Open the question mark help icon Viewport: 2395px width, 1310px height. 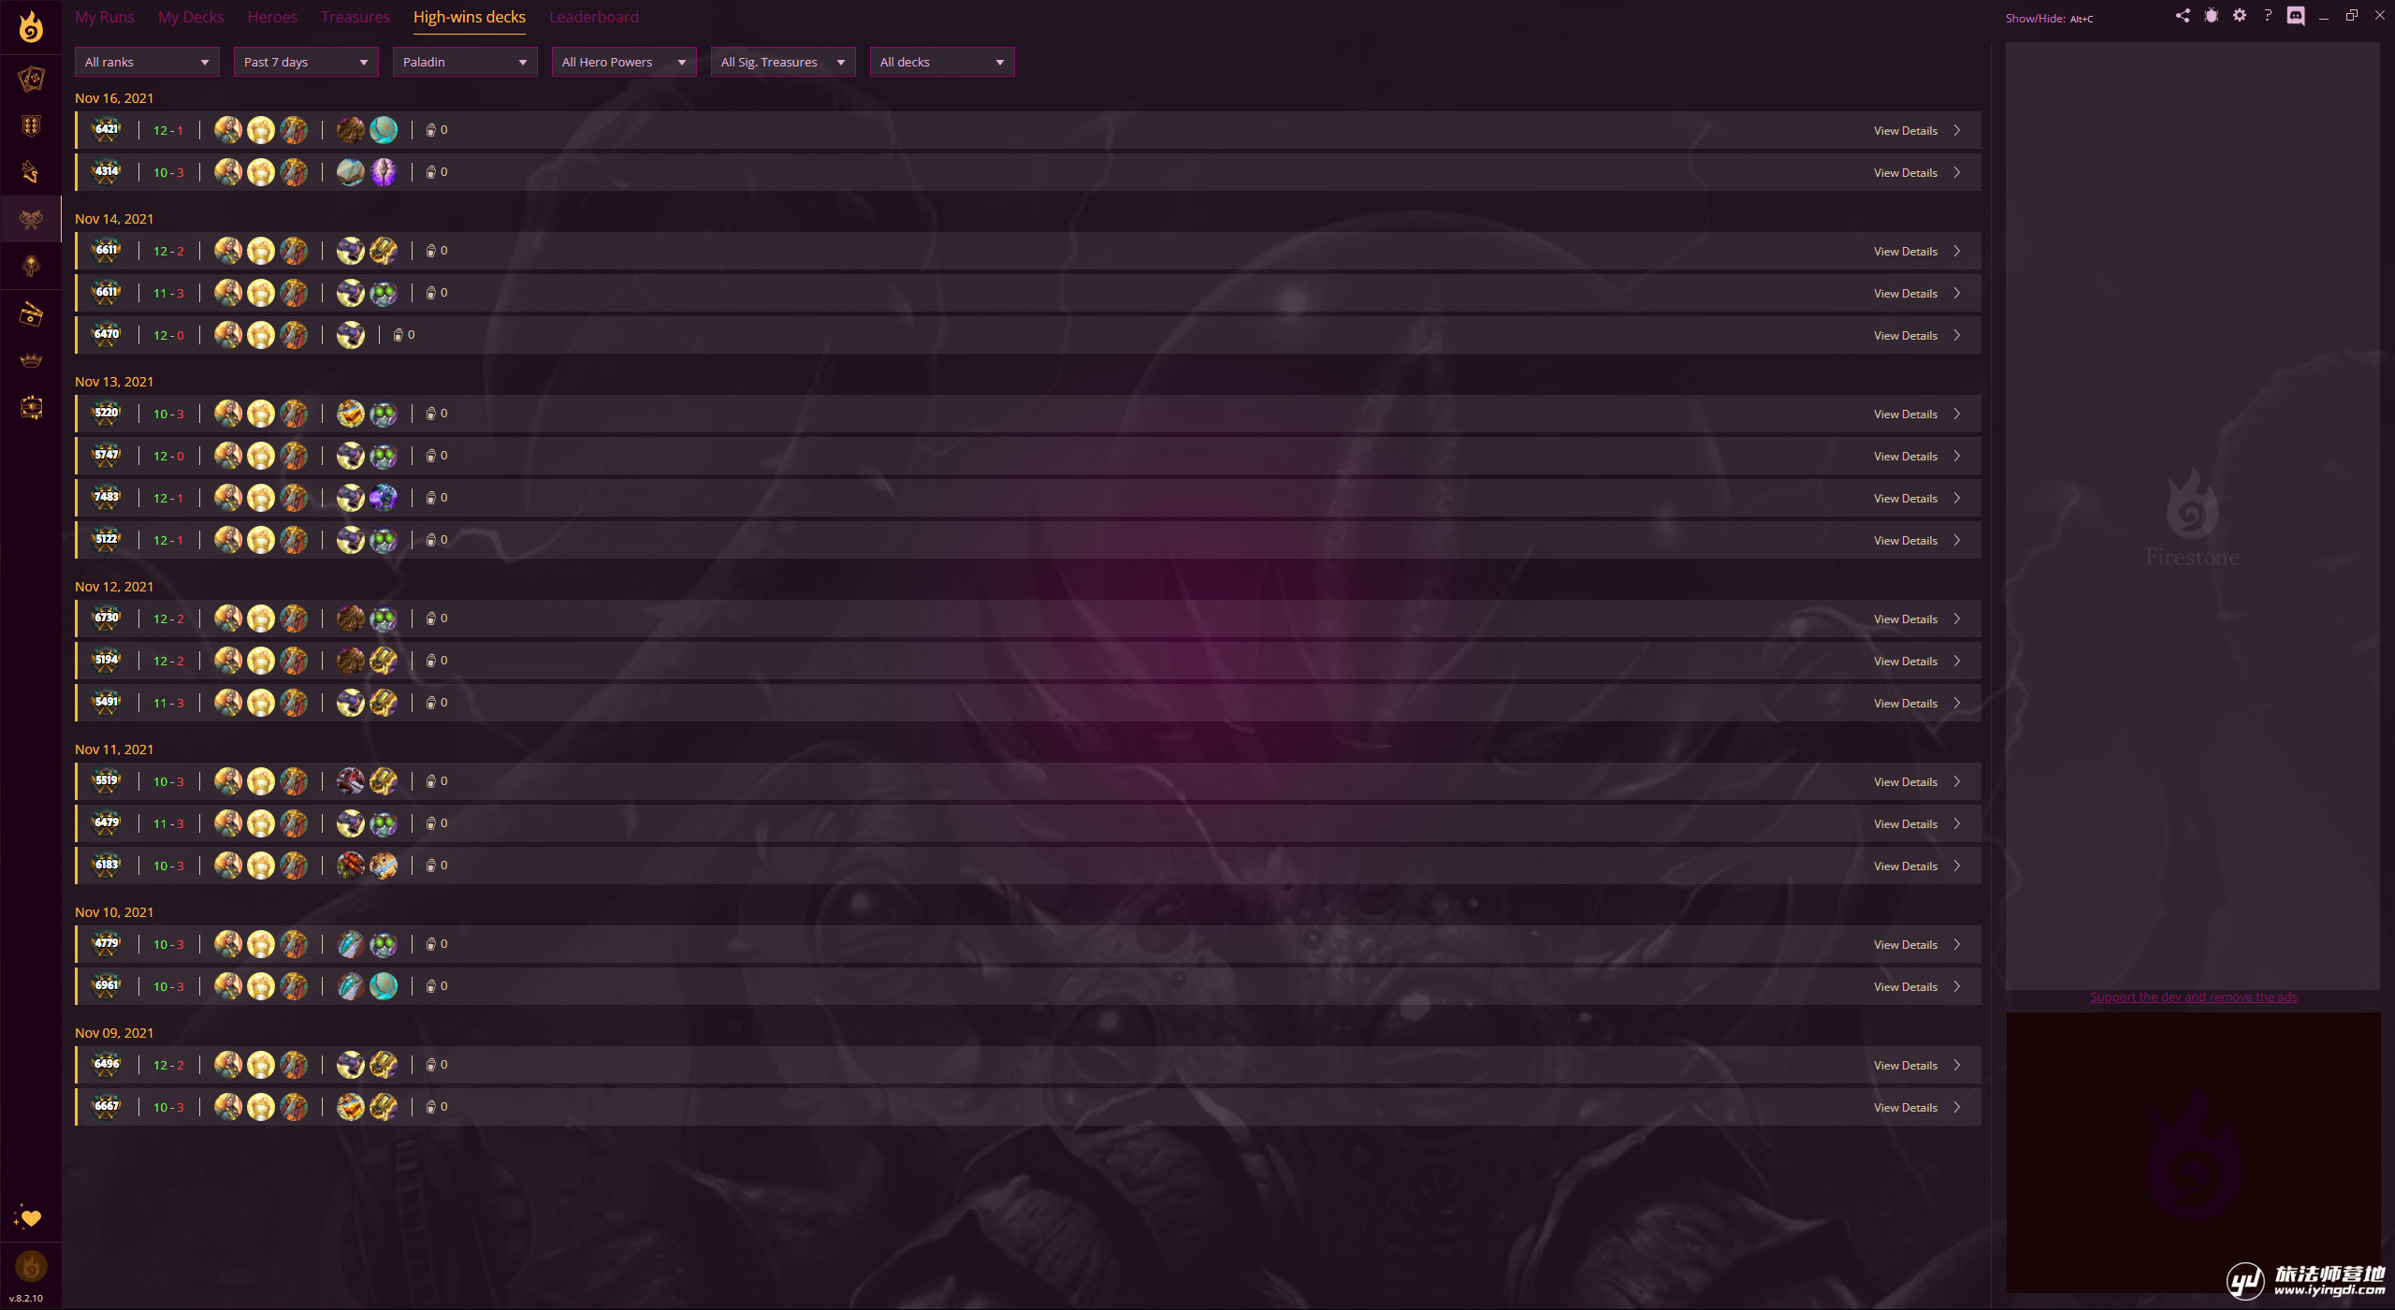pyautogui.click(x=2267, y=16)
